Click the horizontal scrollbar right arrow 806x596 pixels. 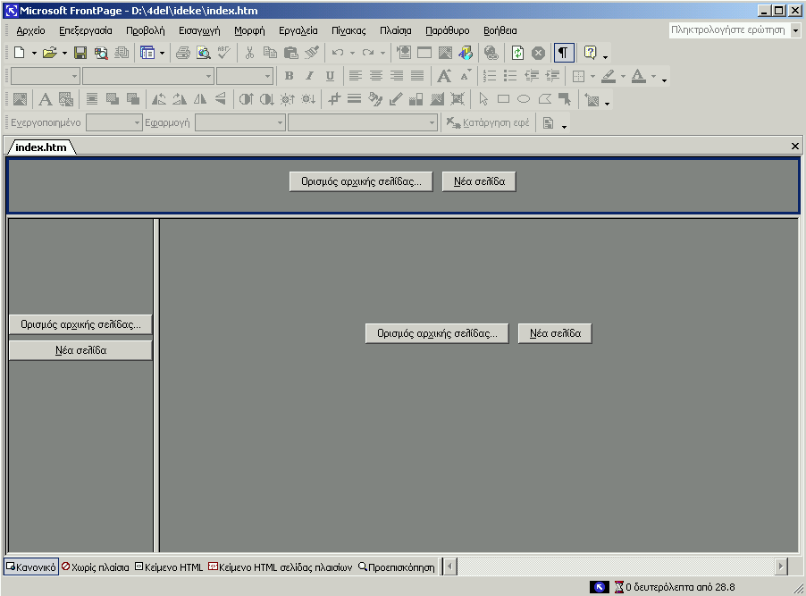tap(781, 567)
